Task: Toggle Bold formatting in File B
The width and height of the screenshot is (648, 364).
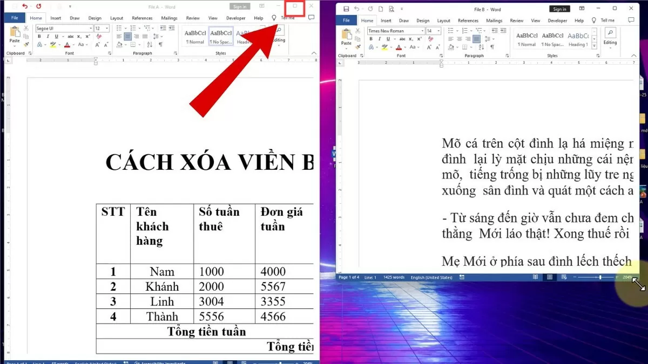Action: click(372, 38)
